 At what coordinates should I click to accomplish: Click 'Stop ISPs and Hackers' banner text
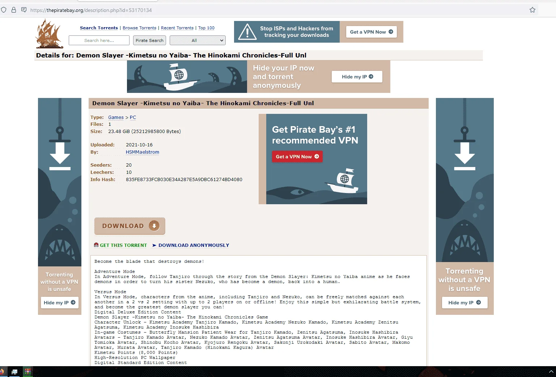297,32
